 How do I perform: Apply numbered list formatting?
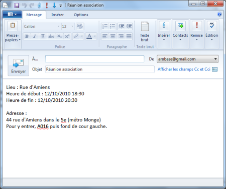pos(105,26)
